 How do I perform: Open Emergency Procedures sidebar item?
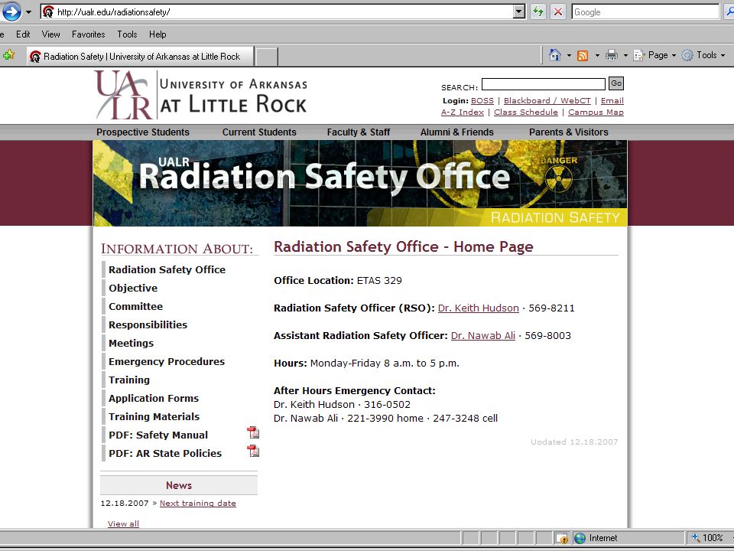point(167,362)
